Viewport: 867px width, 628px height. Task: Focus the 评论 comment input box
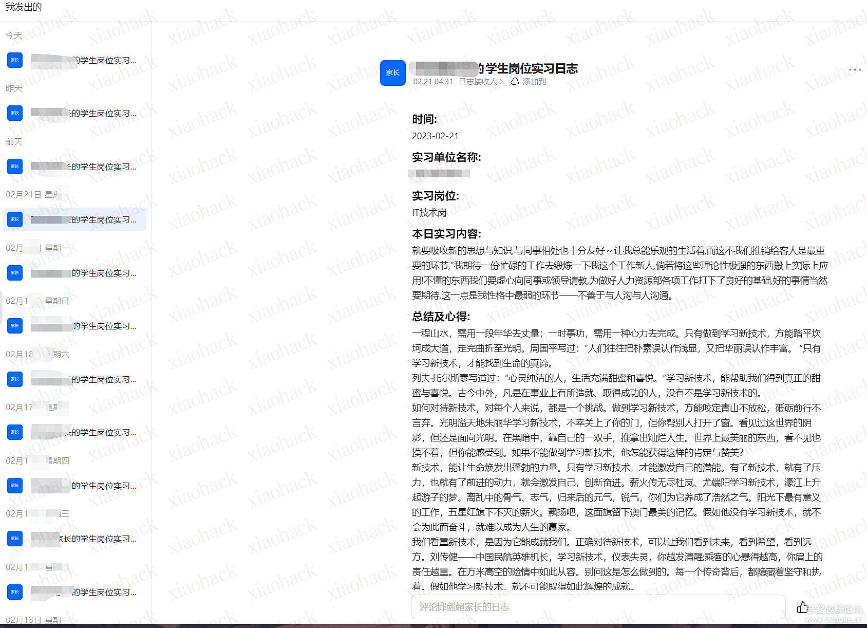tap(598, 607)
